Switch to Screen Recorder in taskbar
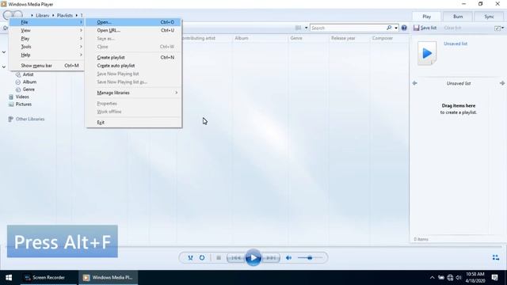The width and height of the screenshot is (507, 285). (48, 278)
